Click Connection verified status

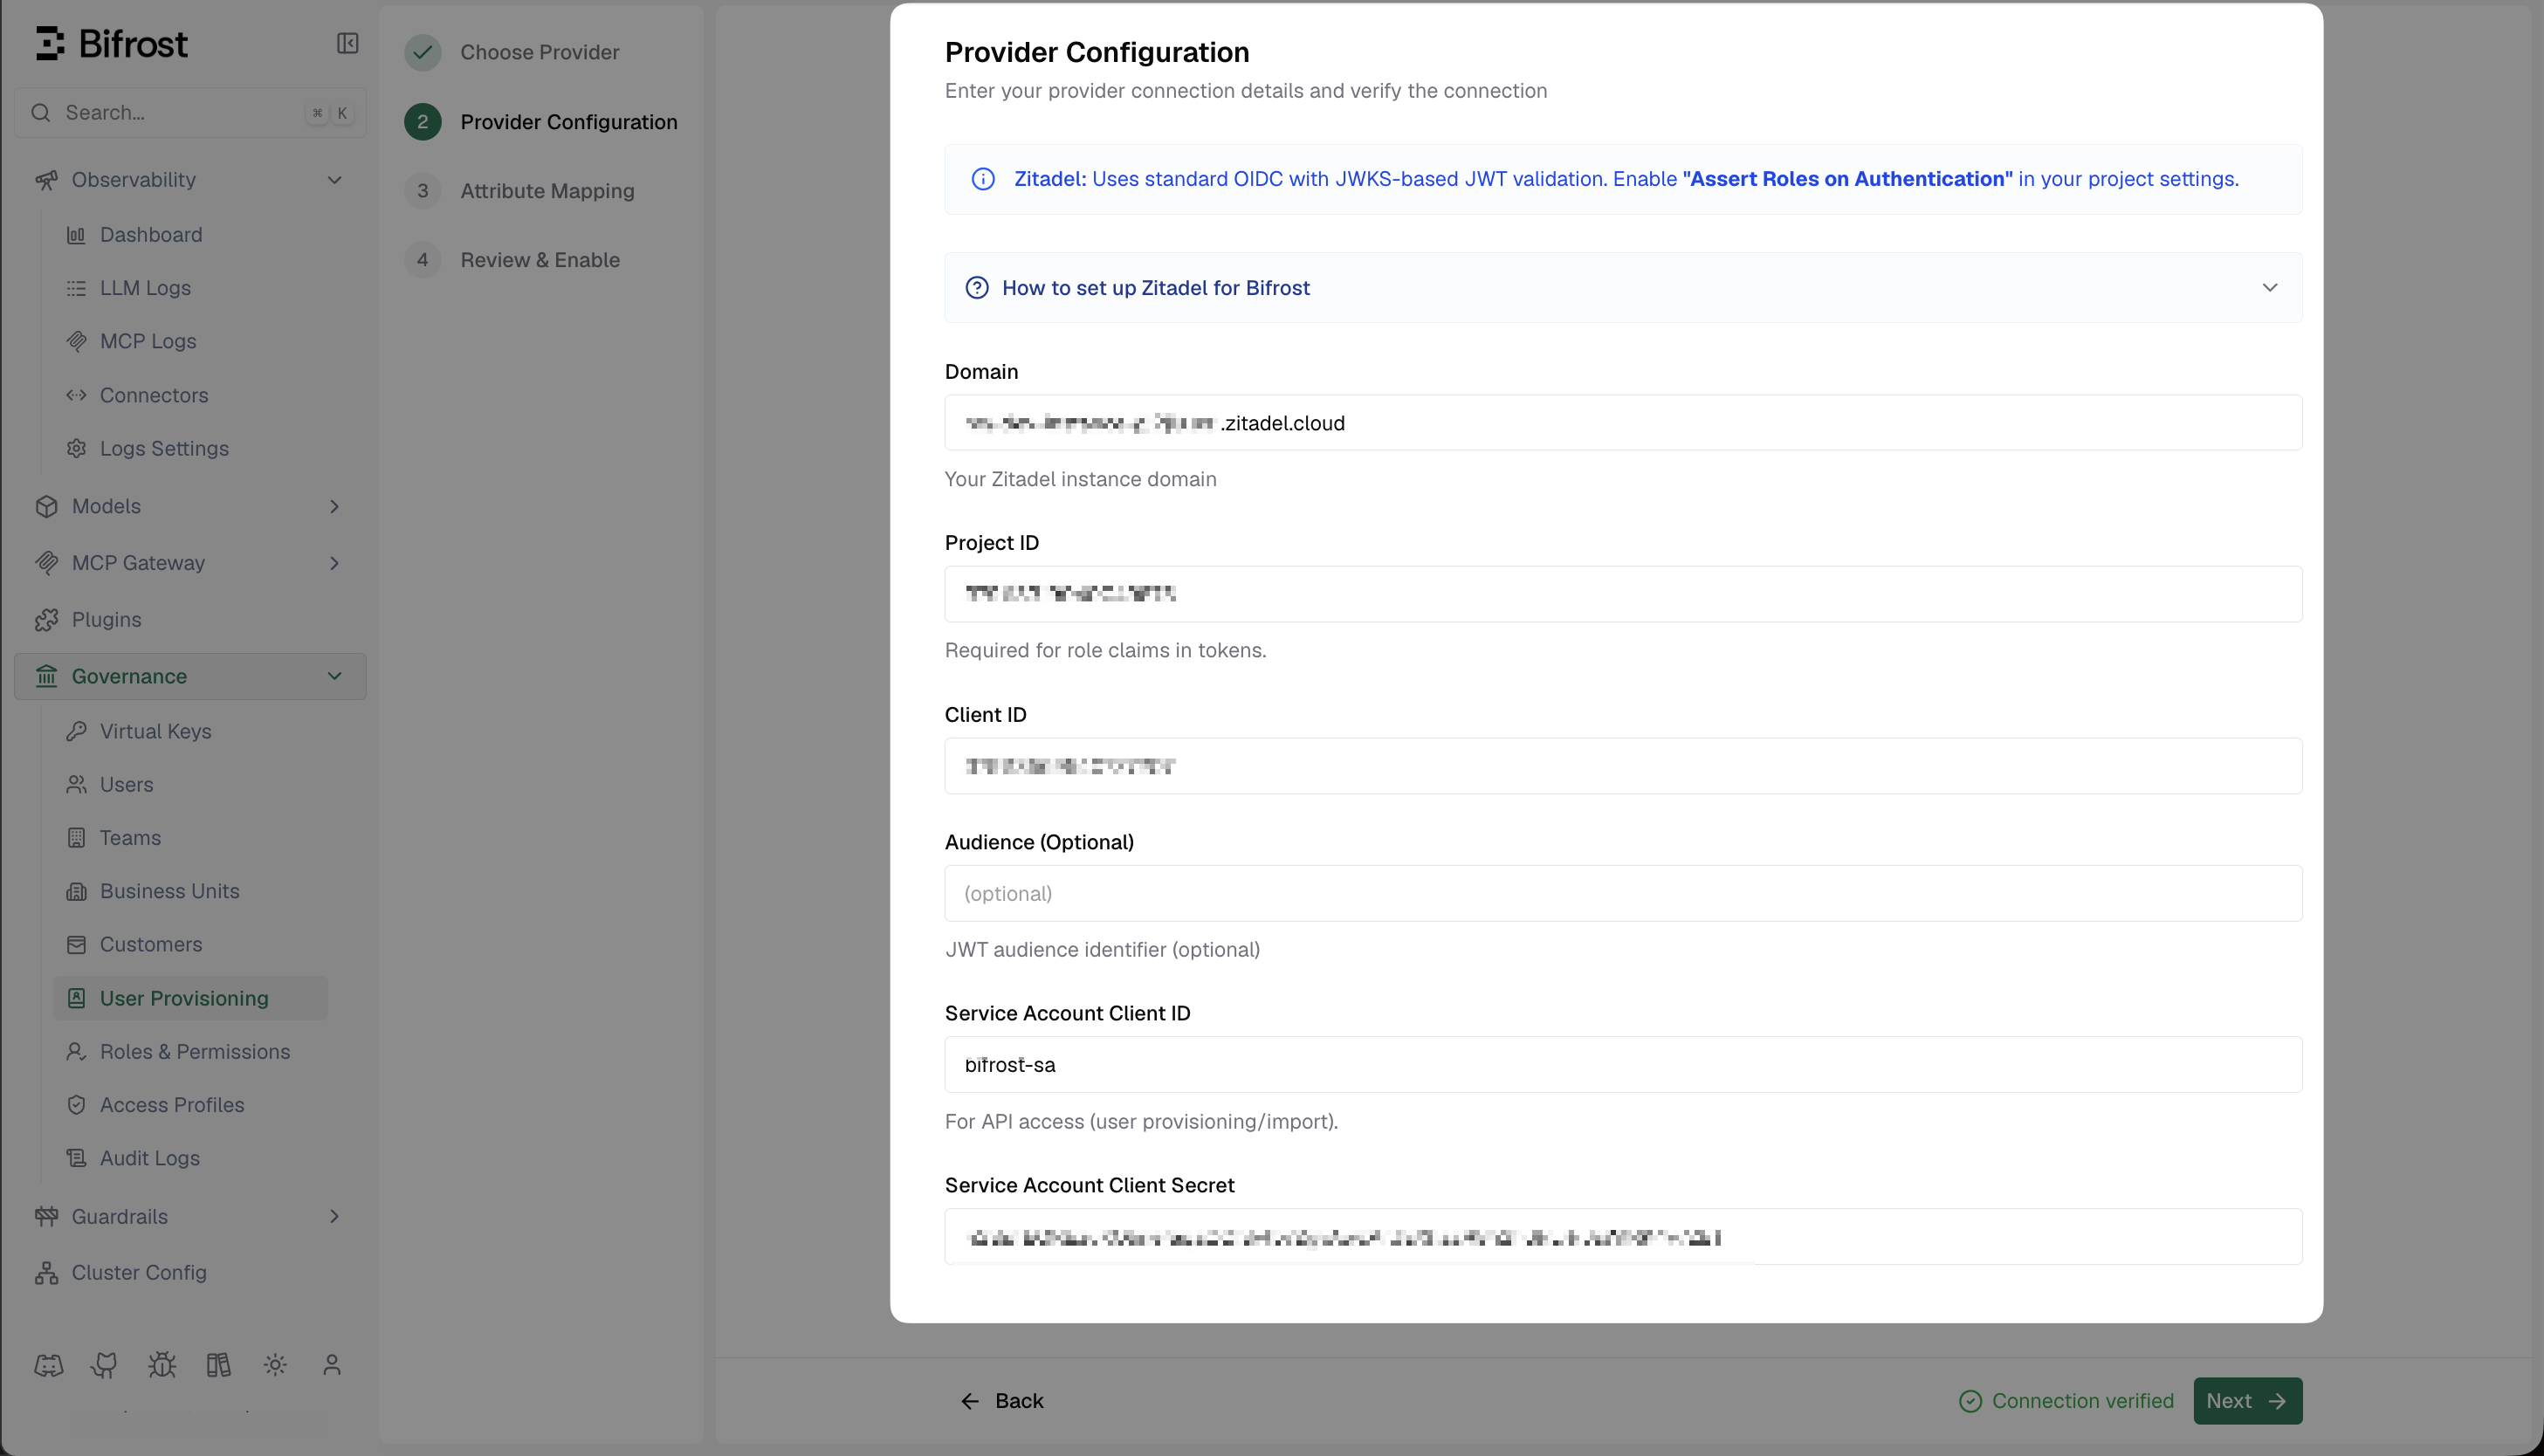point(2067,1401)
